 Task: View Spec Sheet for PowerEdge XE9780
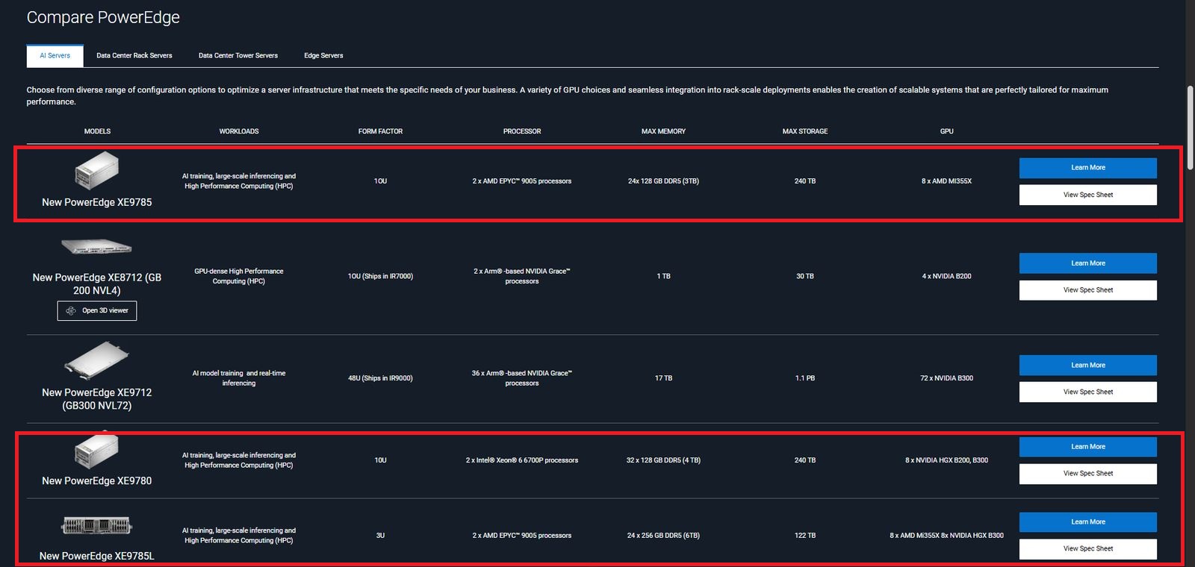(1087, 474)
